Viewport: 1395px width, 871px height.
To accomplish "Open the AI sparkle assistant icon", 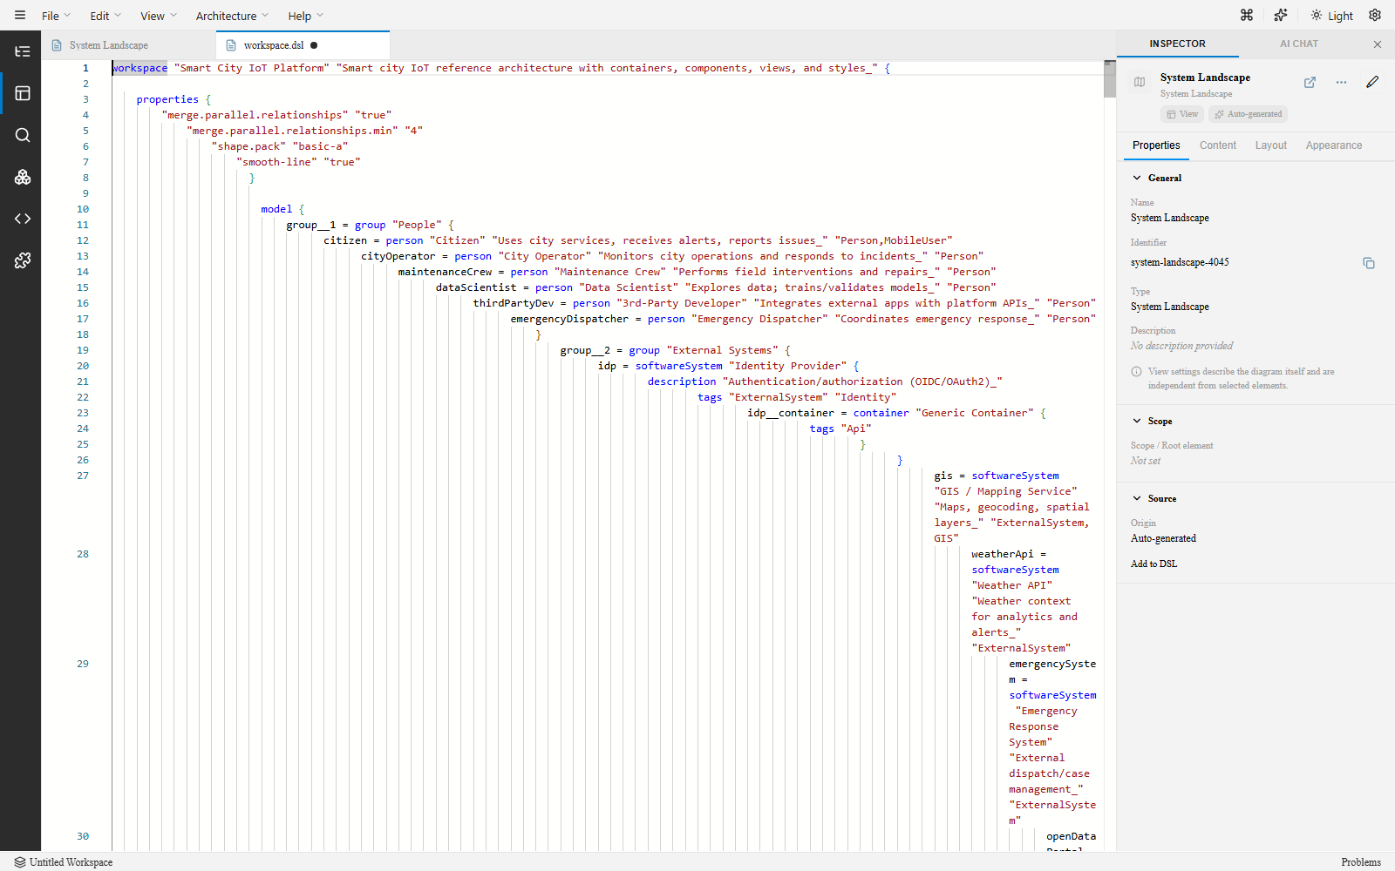I will (x=1280, y=15).
